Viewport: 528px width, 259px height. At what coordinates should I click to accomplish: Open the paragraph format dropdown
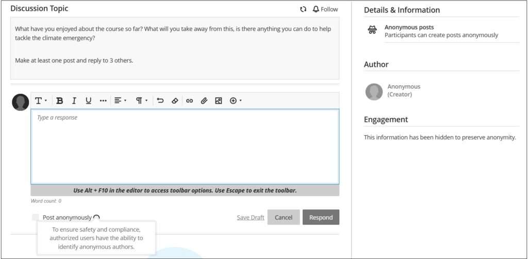142,101
